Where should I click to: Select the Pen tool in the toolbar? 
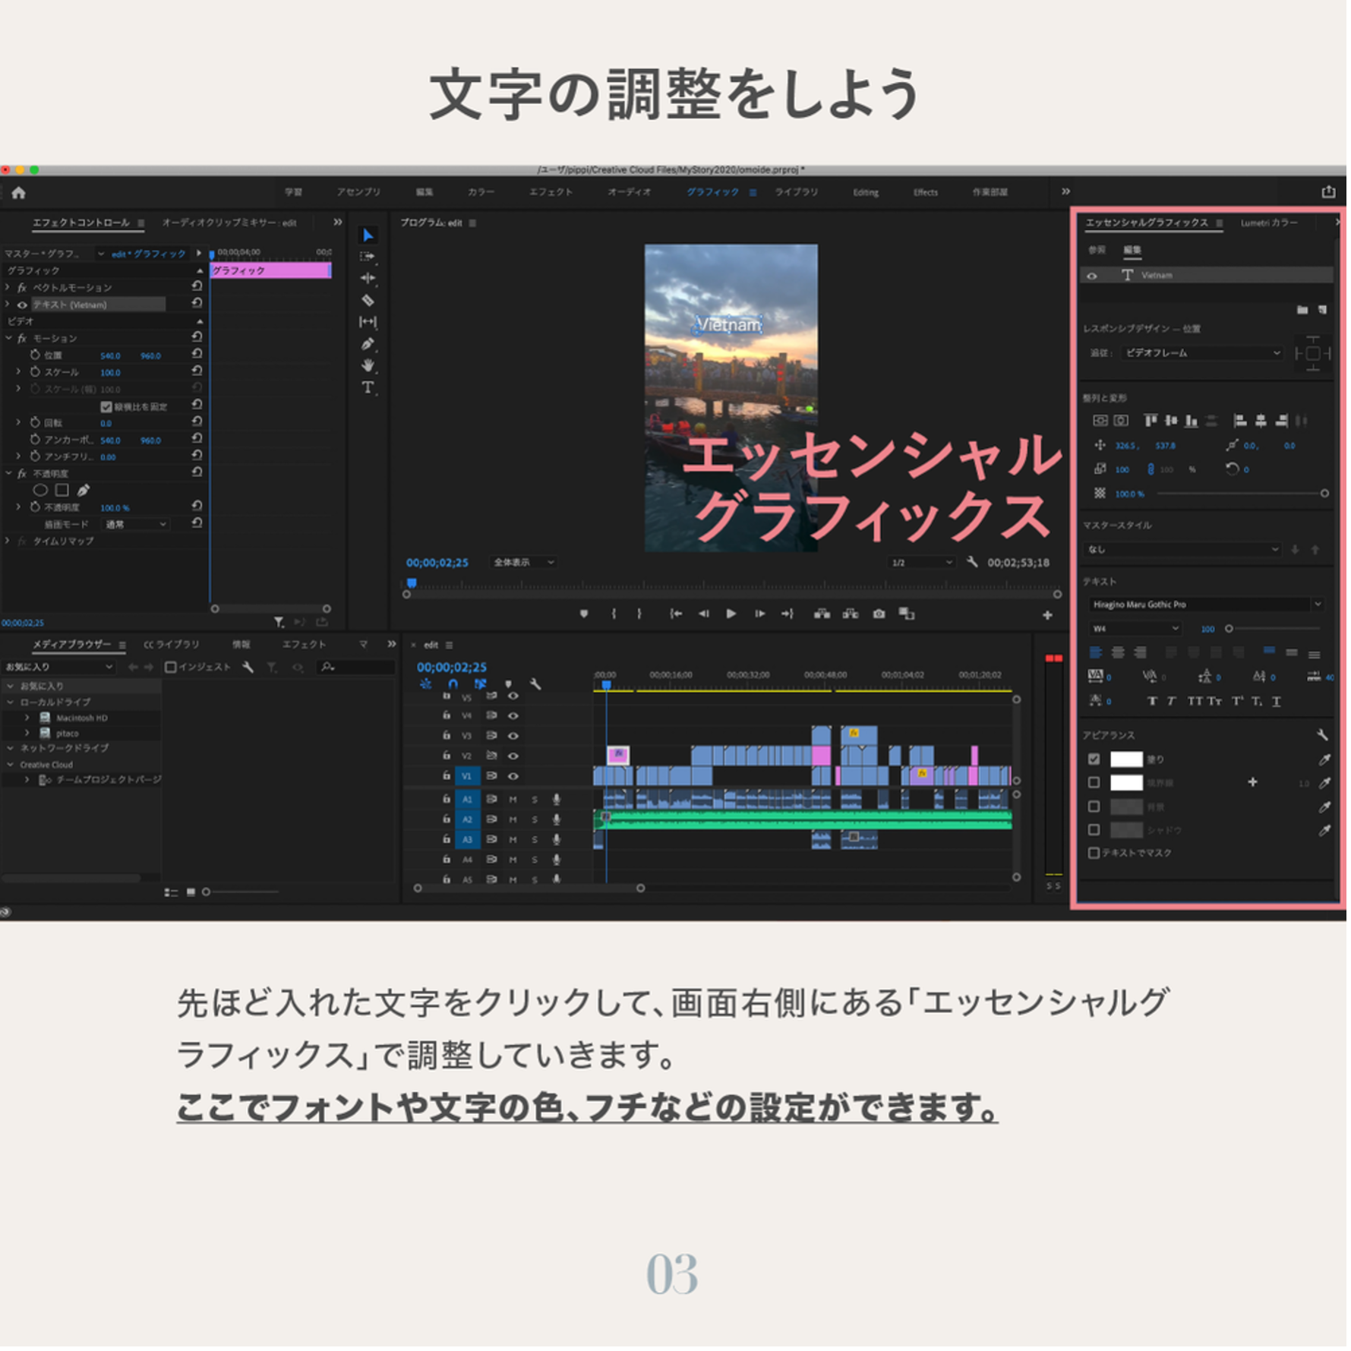pos(368,344)
